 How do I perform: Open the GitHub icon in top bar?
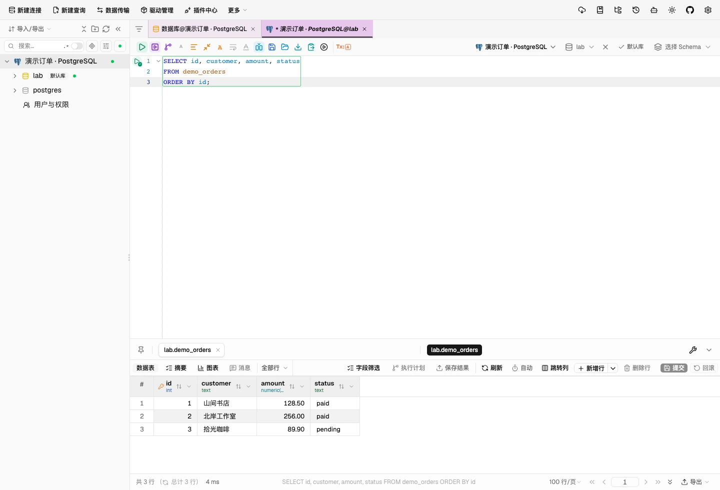[x=690, y=10]
